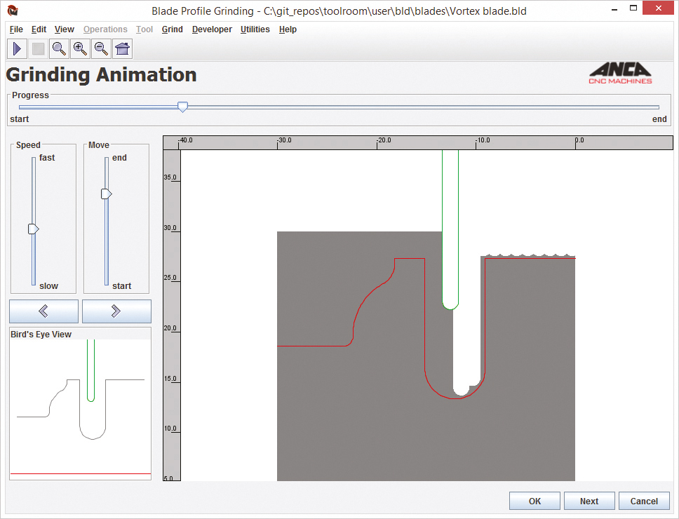Open the Edit menu

(39, 29)
